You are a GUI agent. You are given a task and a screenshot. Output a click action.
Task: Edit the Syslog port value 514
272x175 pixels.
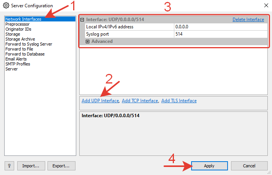(x=221, y=34)
